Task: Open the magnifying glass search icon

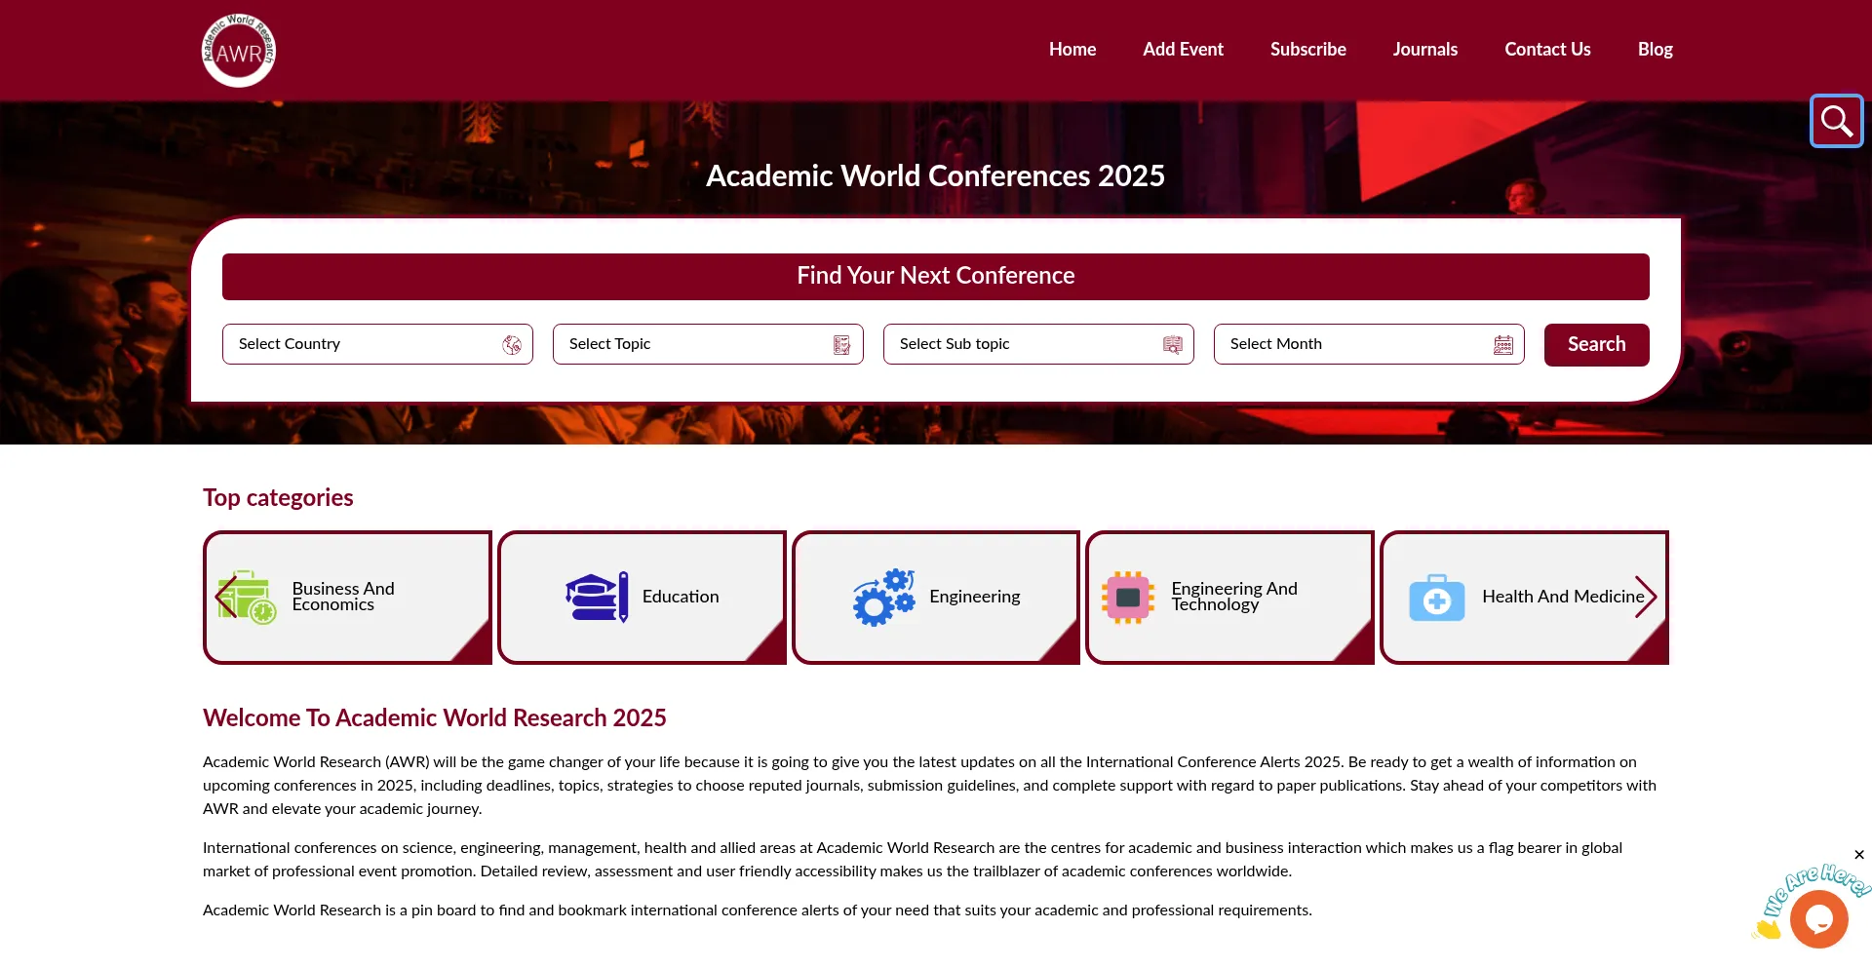Action: (x=1836, y=121)
